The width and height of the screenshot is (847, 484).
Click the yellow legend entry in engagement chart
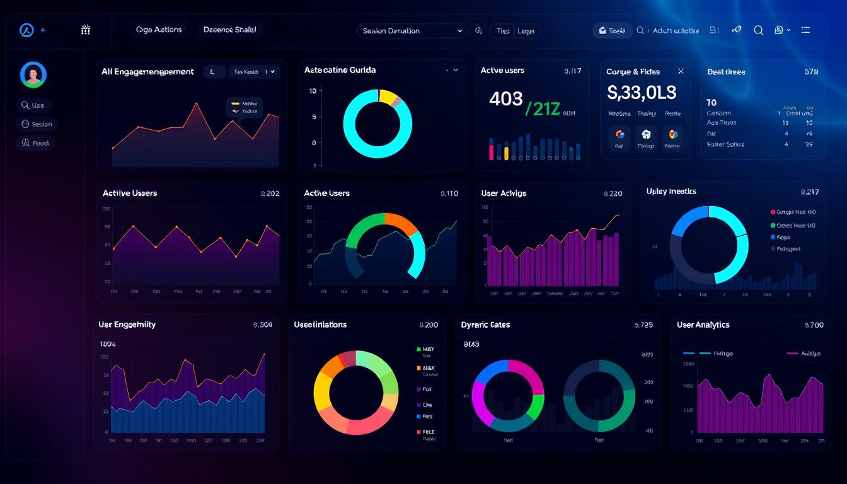tap(244, 103)
